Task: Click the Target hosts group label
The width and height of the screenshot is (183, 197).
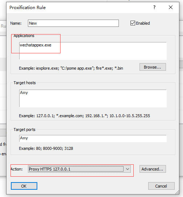Action: [x=25, y=83]
